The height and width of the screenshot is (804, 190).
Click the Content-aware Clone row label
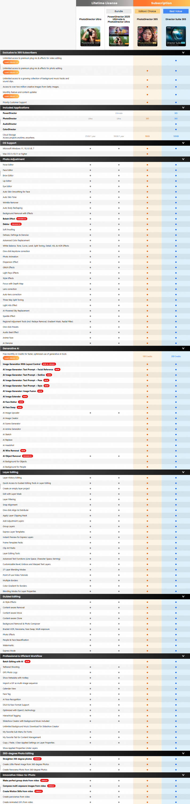tap(13, 618)
